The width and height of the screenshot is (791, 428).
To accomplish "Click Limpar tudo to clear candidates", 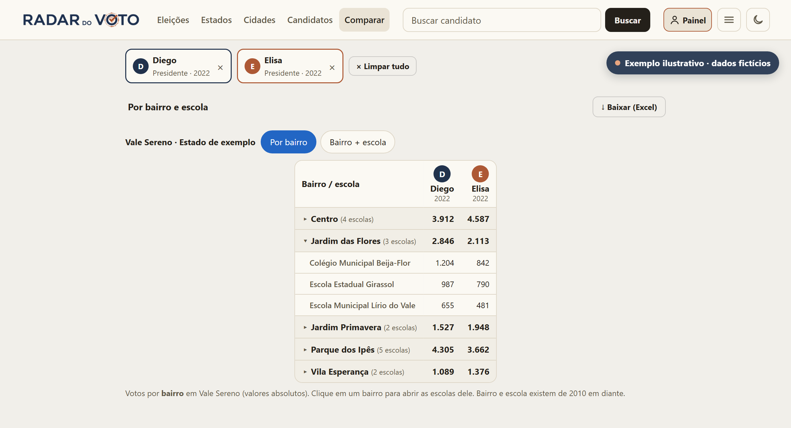I will (382, 66).
